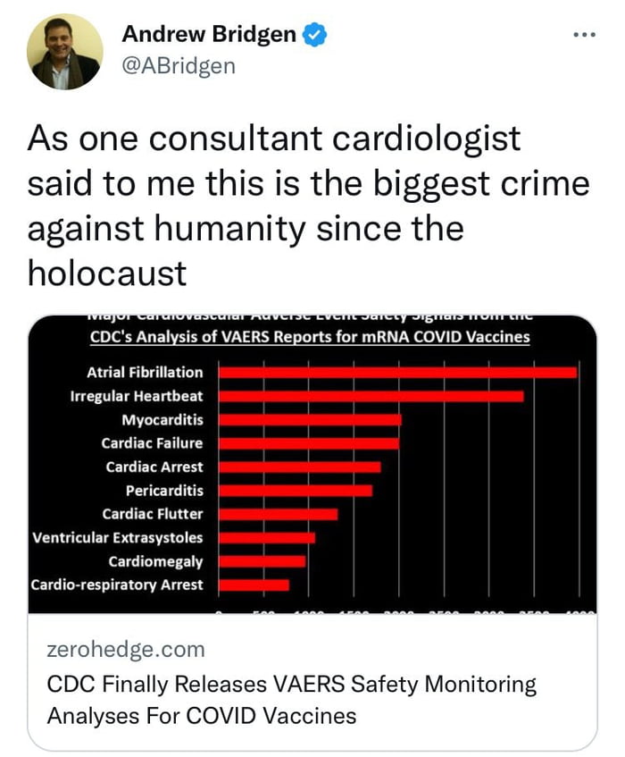Open the three-dot more options menu

coord(585,35)
